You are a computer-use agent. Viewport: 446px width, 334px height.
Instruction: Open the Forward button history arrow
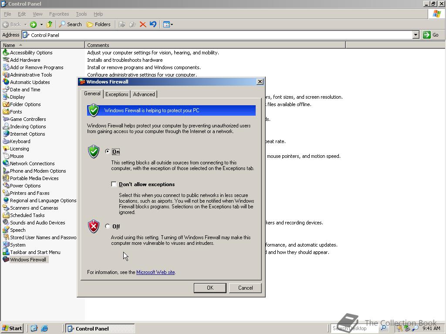41,24
